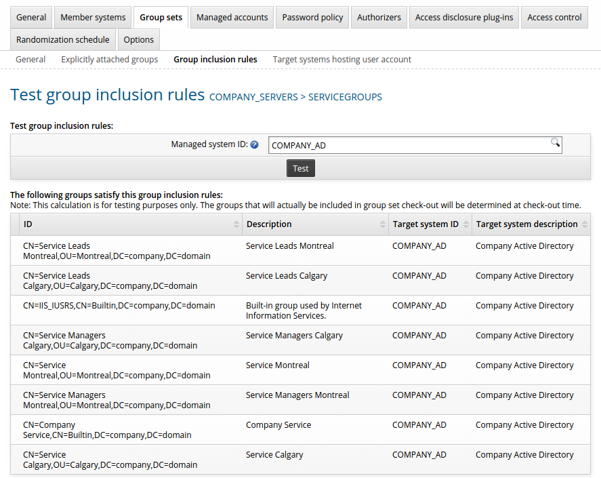Open Access disclosure plug-ins tab
601x478 pixels.
[464, 18]
